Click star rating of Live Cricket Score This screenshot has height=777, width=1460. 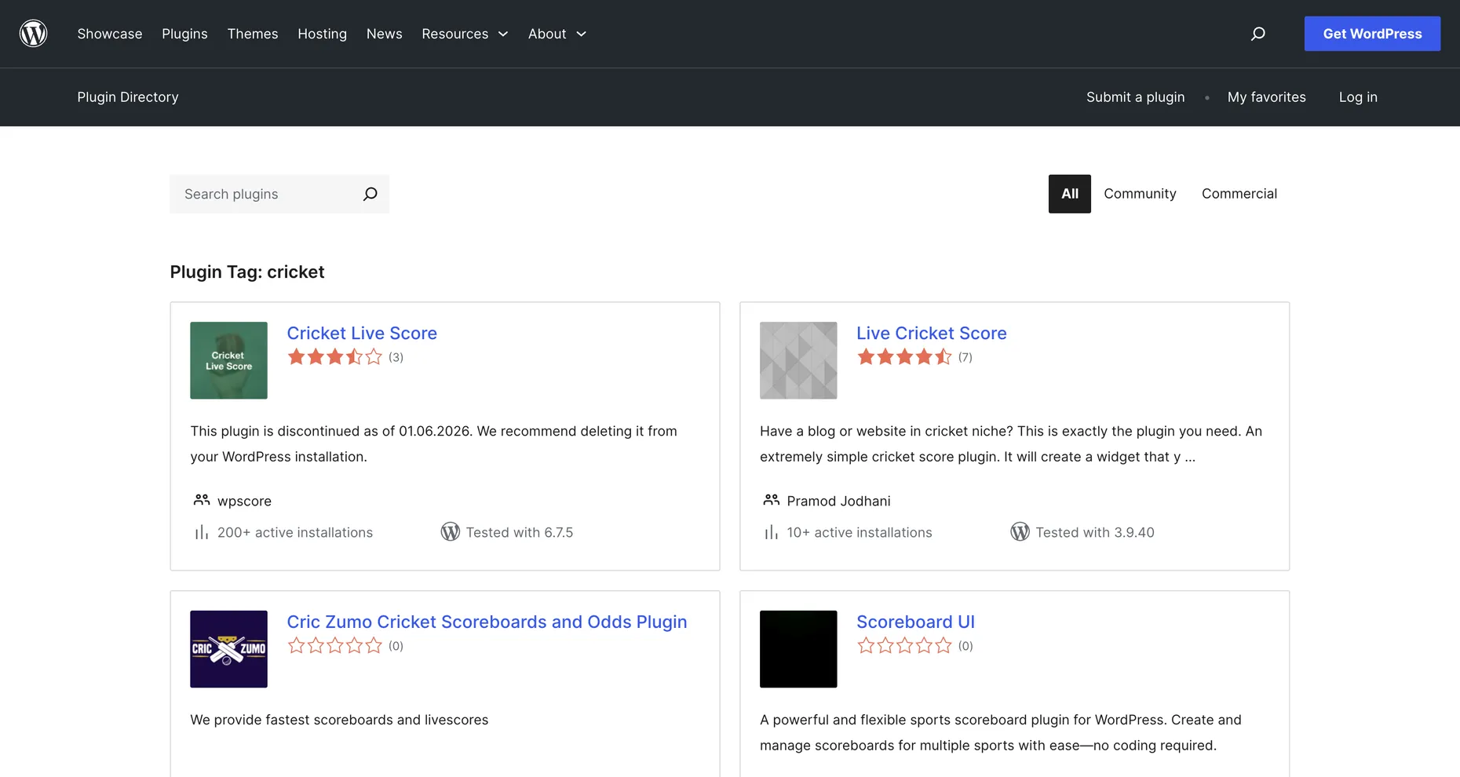[x=904, y=357]
